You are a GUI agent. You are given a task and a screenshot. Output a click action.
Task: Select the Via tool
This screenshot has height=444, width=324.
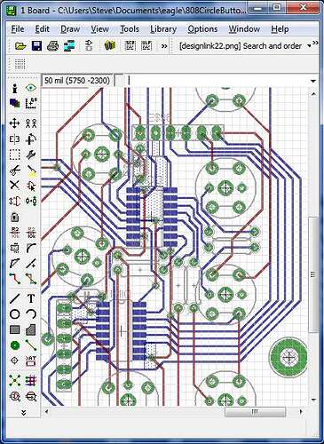pyautogui.click(x=14, y=345)
